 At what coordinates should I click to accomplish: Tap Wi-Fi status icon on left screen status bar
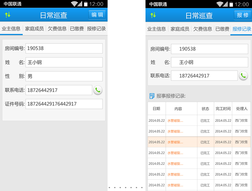pyautogui.click(x=74, y=4)
